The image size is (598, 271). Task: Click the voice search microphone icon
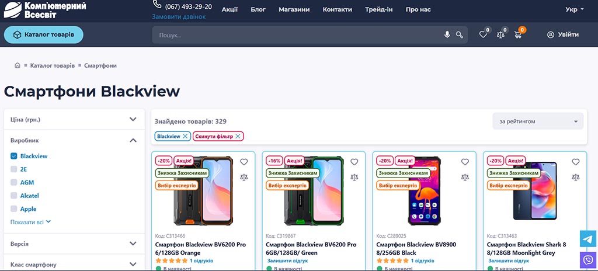(x=447, y=35)
